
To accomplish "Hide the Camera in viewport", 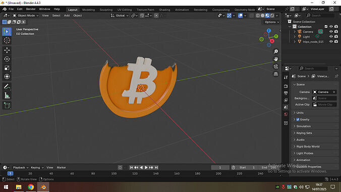I will pos(331,32).
